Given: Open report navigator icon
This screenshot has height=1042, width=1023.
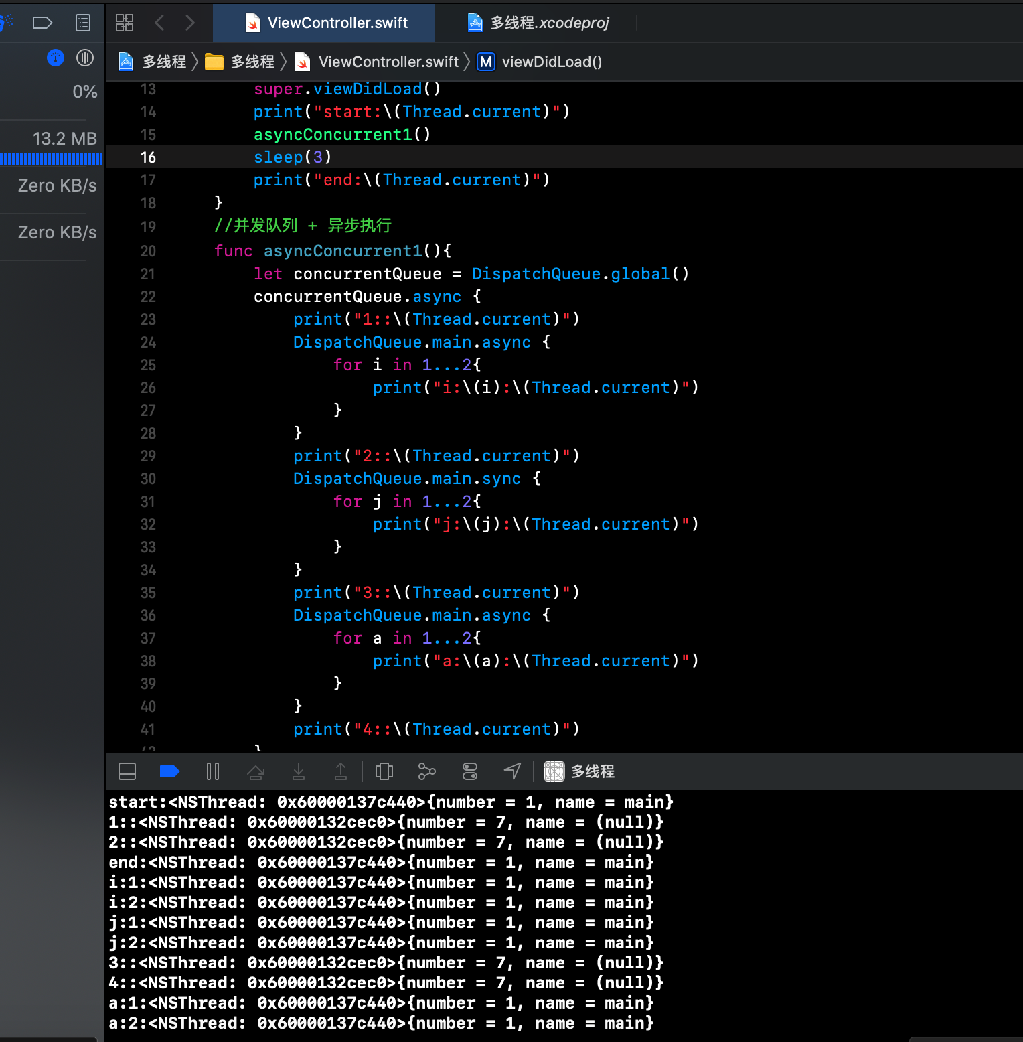Looking at the screenshot, I should pos(83,23).
